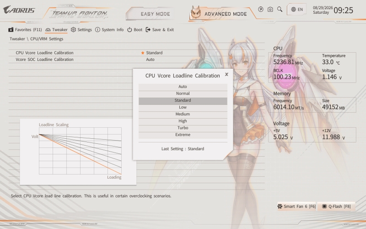The image size is (366, 229).
Task: Take a screenshot with the camera icon
Action: coord(270,9)
